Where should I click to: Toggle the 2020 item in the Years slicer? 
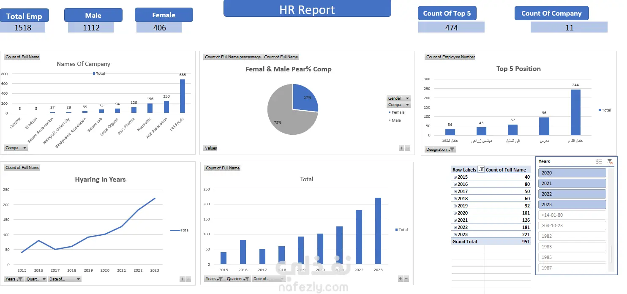(x=572, y=173)
